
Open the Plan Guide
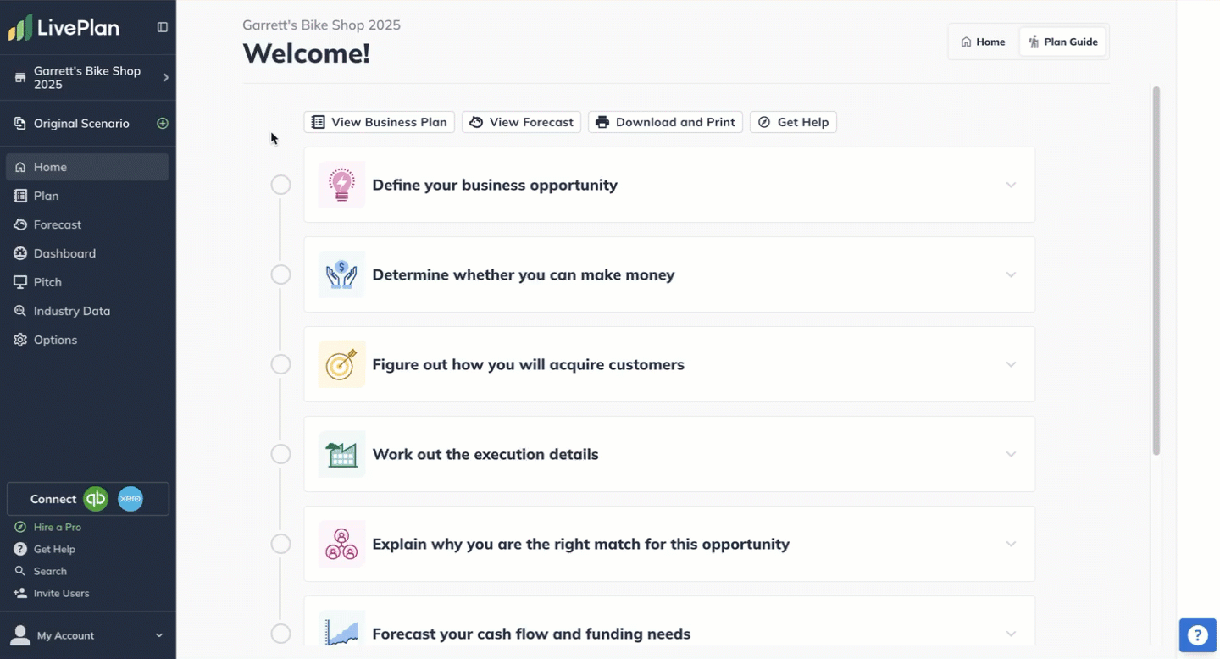point(1062,41)
